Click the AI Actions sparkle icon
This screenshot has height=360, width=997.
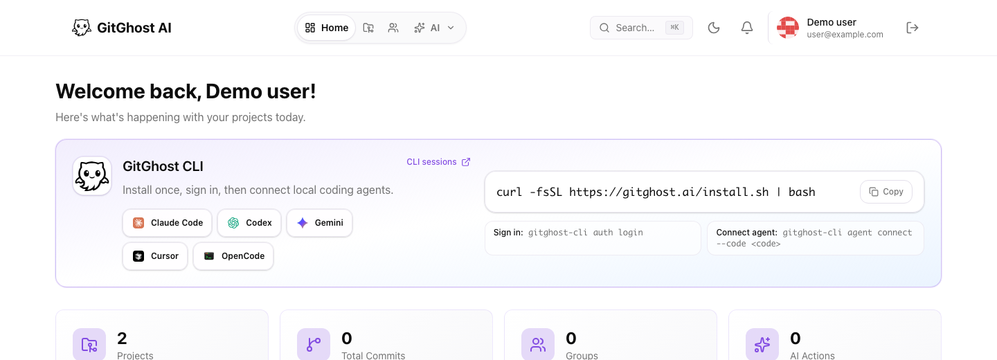(762, 345)
